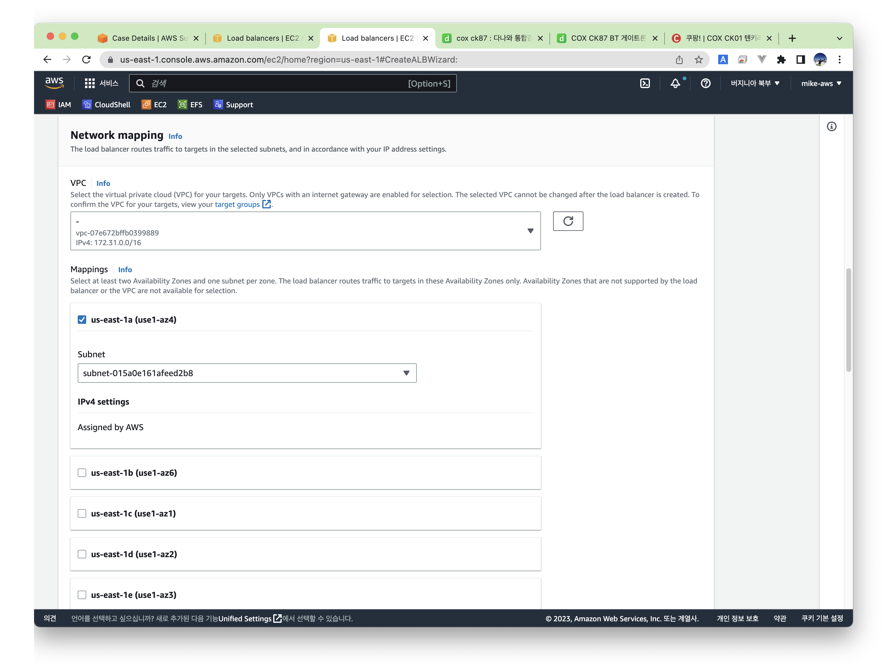Click the services grid menu icon
Screen dimensions: 887x672
coord(90,84)
